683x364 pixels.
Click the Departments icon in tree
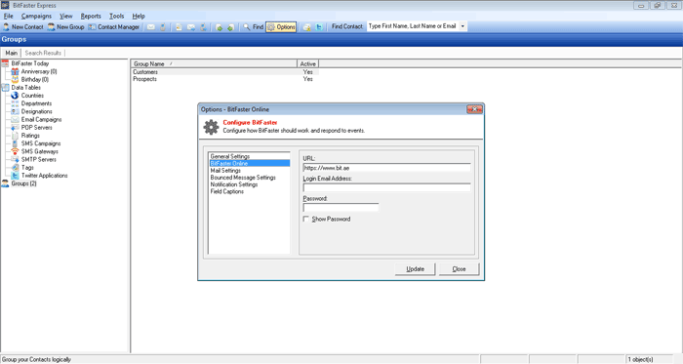pyautogui.click(x=15, y=103)
